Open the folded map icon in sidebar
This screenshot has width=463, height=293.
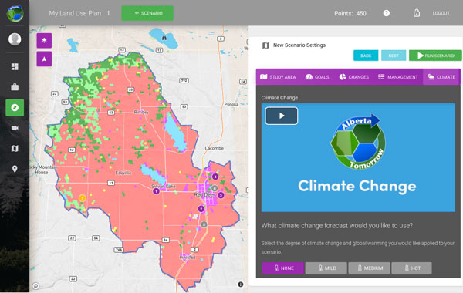tap(15, 148)
